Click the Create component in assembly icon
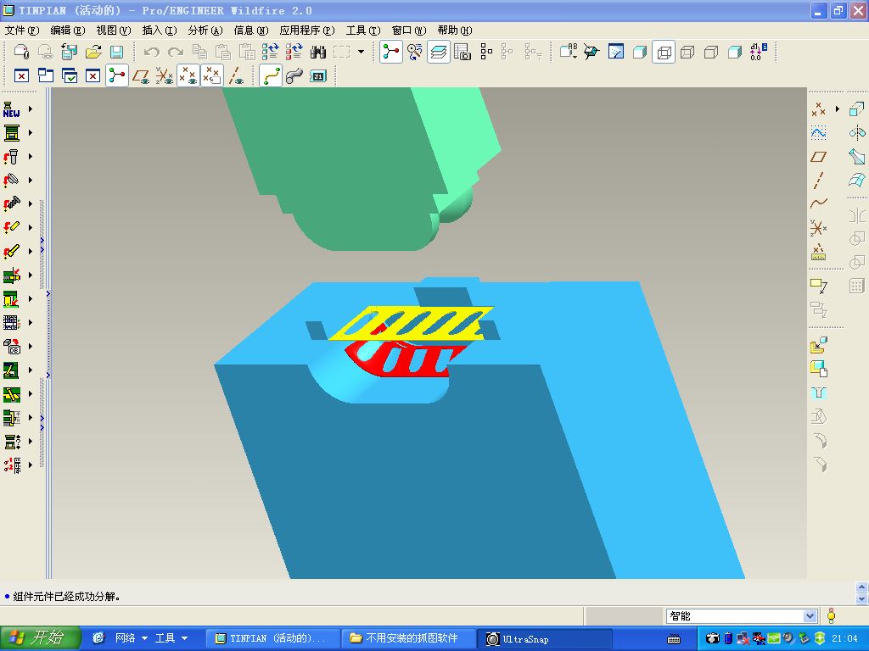Viewport: 869px width, 651px height. coord(819,368)
